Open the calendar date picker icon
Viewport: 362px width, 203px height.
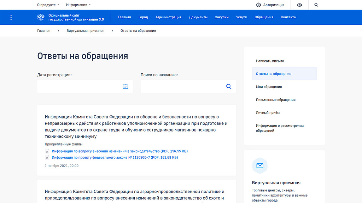125,86
